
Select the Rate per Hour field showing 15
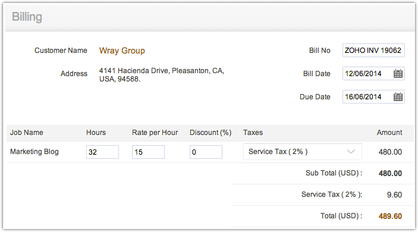148,152
